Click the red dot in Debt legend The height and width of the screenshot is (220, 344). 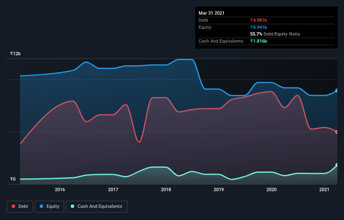click(x=13, y=206)
